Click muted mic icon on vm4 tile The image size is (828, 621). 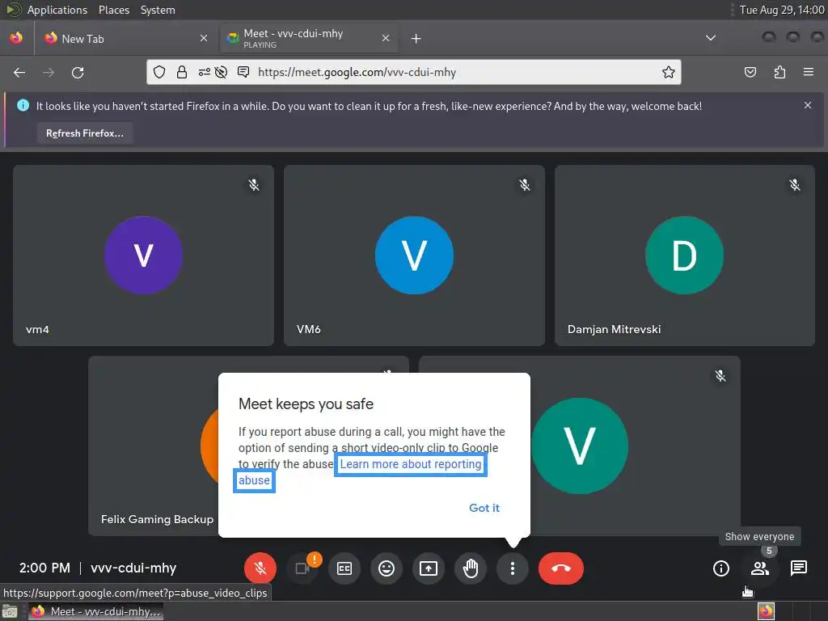254,185
